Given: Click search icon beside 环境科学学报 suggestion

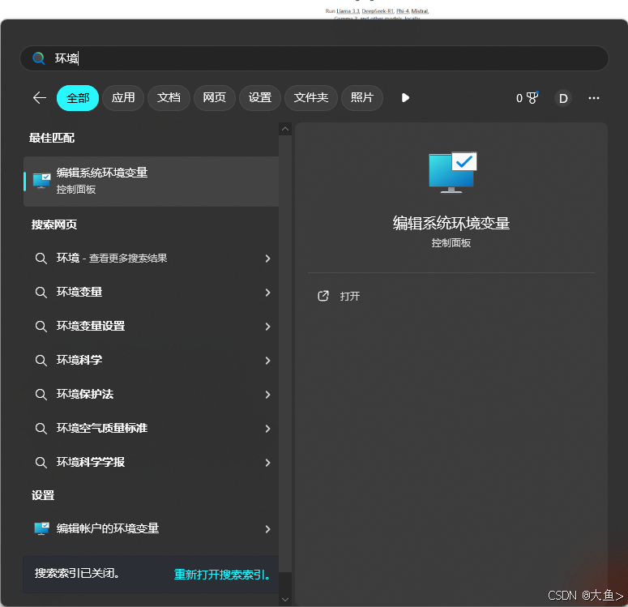Looking at the screenshot, I should click(x=41, y=463).
